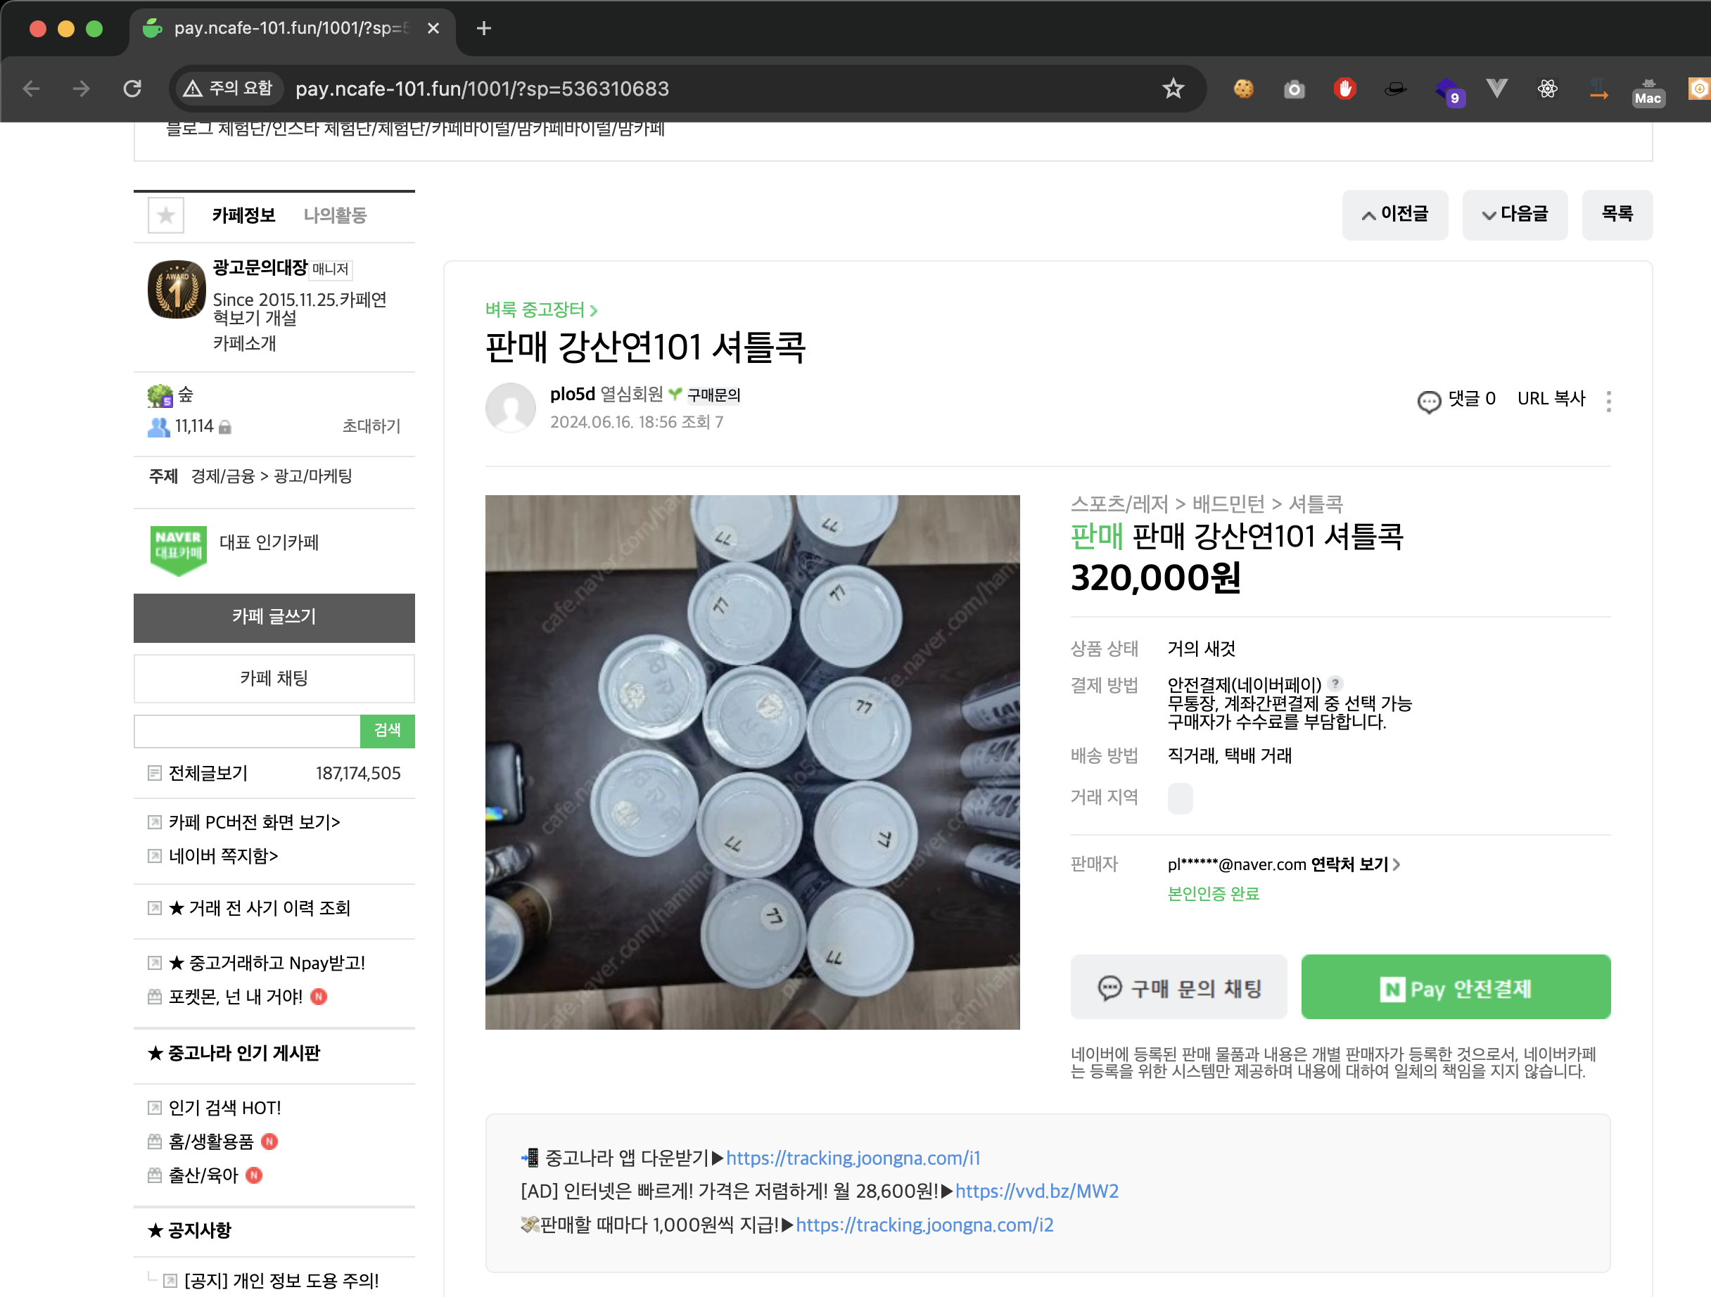The width and height of the screenshot is (1711, 1297).
Task: Switch to 나의활동 tab
Action: coord(335,215)
